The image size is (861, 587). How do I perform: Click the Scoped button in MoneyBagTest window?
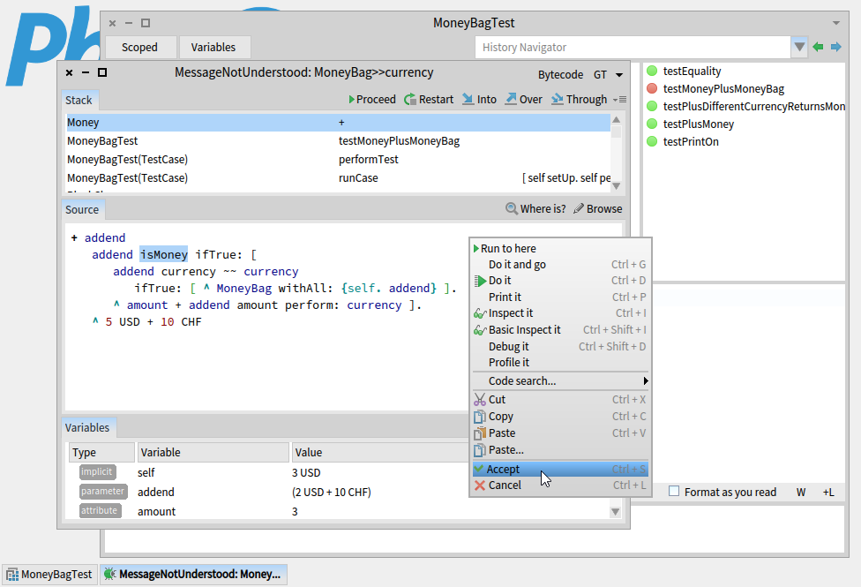[140, 48]
